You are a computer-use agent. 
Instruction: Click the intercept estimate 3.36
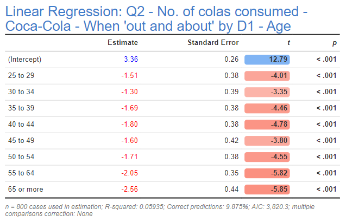131,60
